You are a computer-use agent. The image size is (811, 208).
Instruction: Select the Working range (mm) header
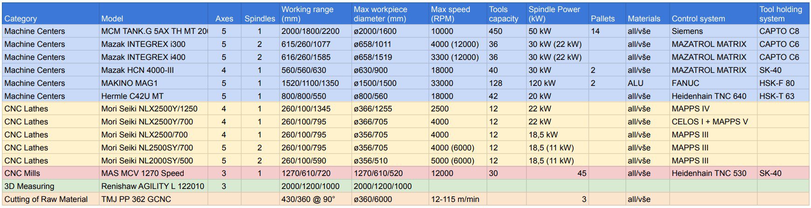(315, 13)
